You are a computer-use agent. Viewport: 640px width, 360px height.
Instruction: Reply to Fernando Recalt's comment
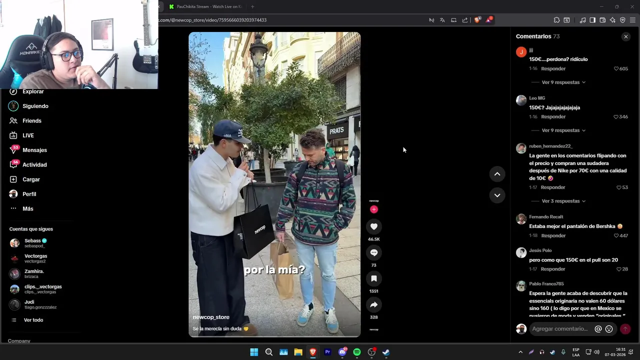point(553,236)
